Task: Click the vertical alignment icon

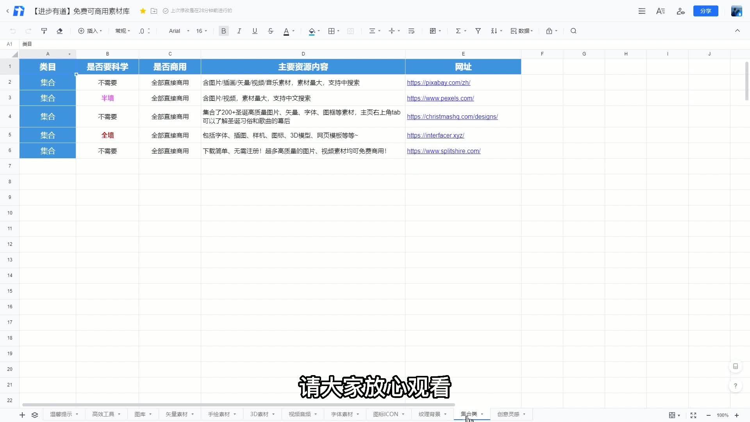Action: coord(392,31)
